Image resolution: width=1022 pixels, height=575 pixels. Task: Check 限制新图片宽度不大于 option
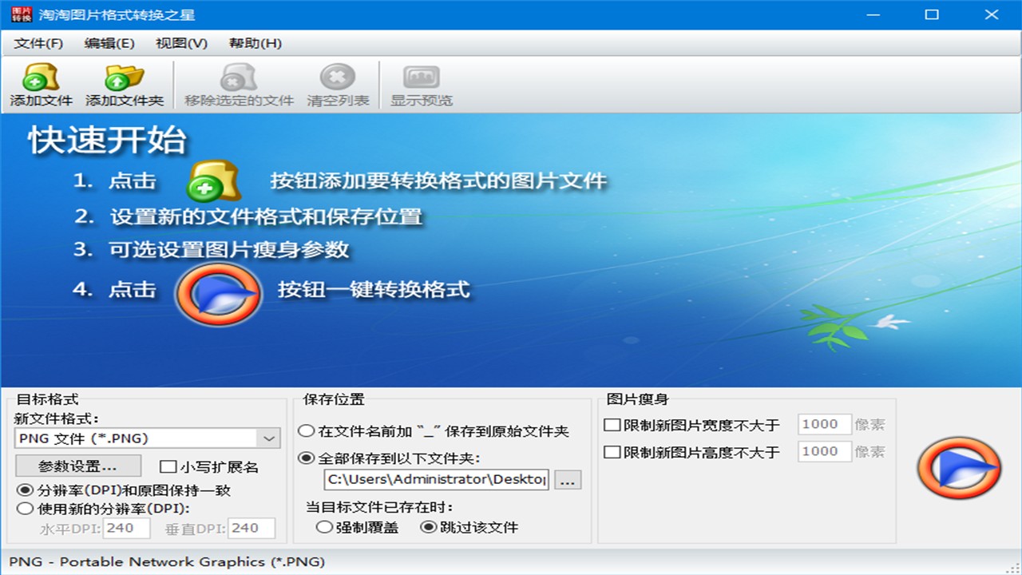[x=612, y=425]
